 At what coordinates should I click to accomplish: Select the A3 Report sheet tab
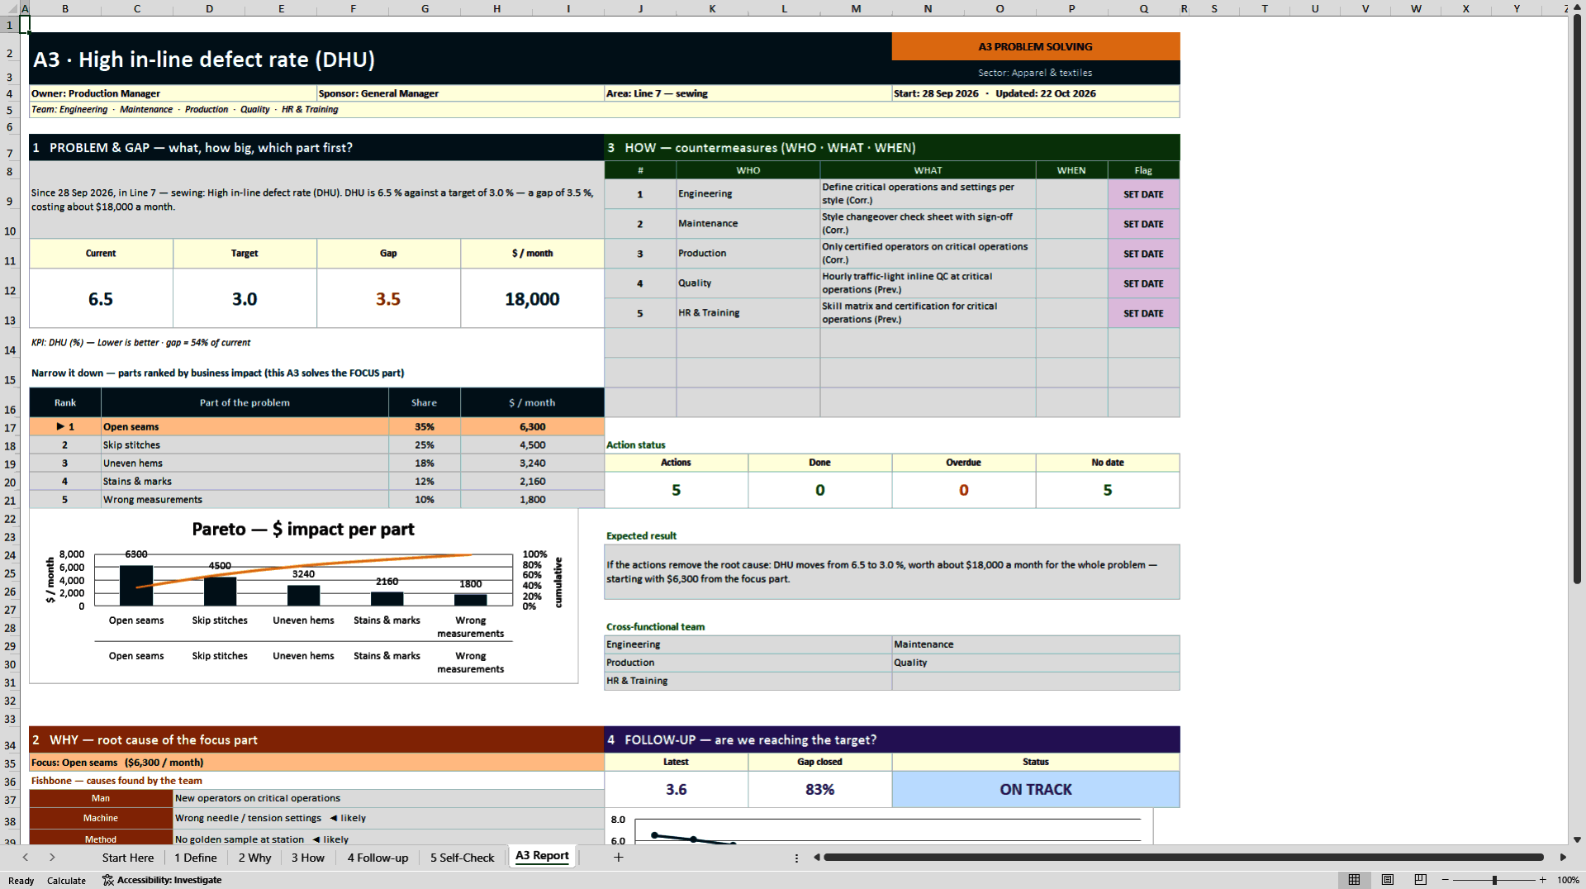(x=542, y=856)
